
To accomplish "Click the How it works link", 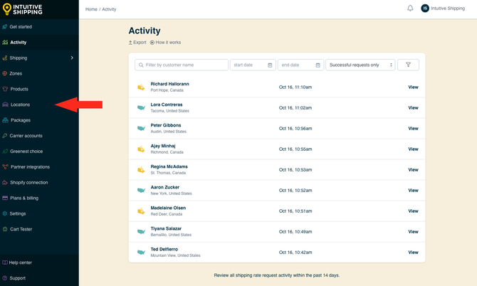I will pos(165,42).
